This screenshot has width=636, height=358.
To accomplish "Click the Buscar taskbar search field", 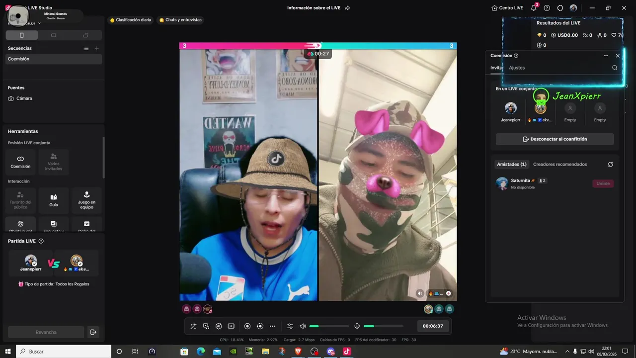I will click(x=64, y=351).
